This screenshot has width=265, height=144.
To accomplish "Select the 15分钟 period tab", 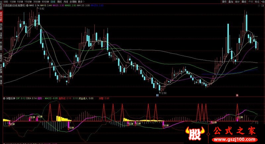I will coord(28,2).
